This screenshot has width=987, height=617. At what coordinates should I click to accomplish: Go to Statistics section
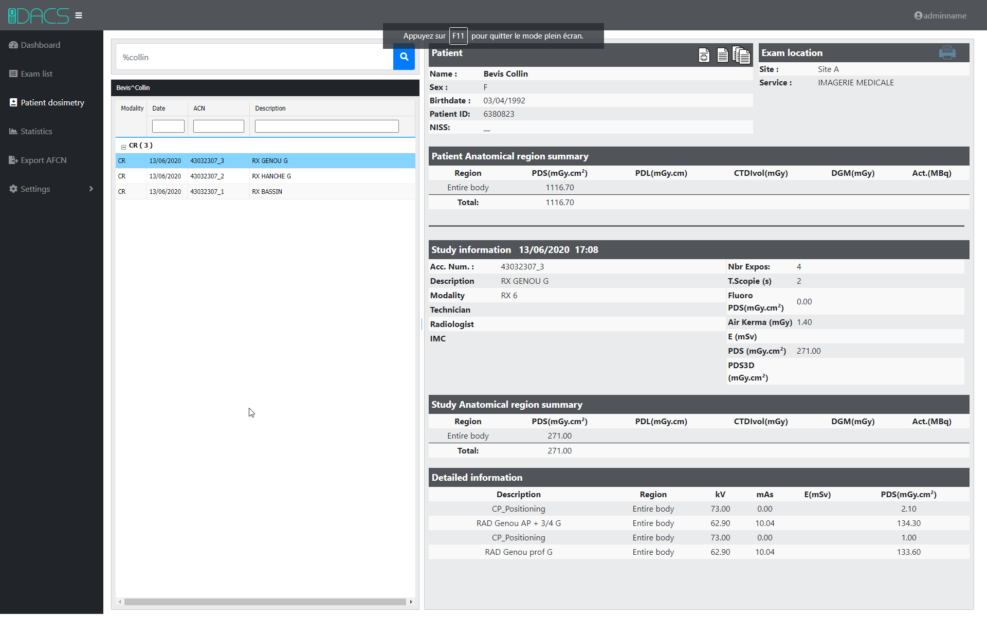point(36,131)
